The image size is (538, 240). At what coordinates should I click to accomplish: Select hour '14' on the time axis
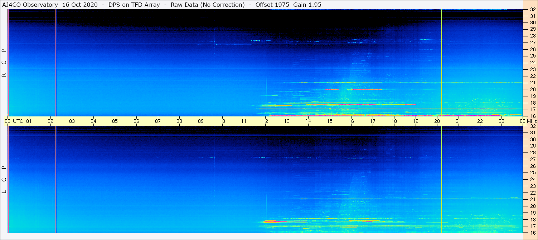coord(308,121)
